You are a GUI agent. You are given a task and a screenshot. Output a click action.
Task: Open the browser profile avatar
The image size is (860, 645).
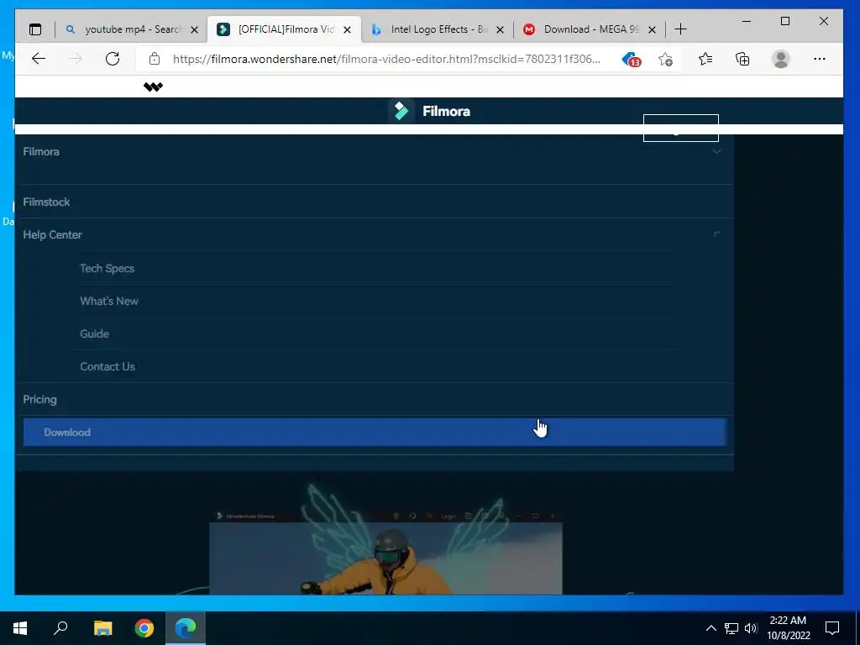pos(780,59)
